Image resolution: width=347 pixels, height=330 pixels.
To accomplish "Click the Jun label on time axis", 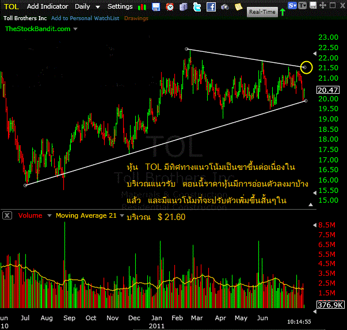I will (262, 318).
